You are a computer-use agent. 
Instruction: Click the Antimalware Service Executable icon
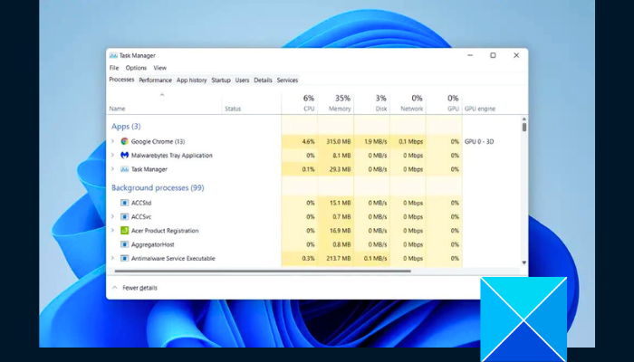click(x=125, y=258)
